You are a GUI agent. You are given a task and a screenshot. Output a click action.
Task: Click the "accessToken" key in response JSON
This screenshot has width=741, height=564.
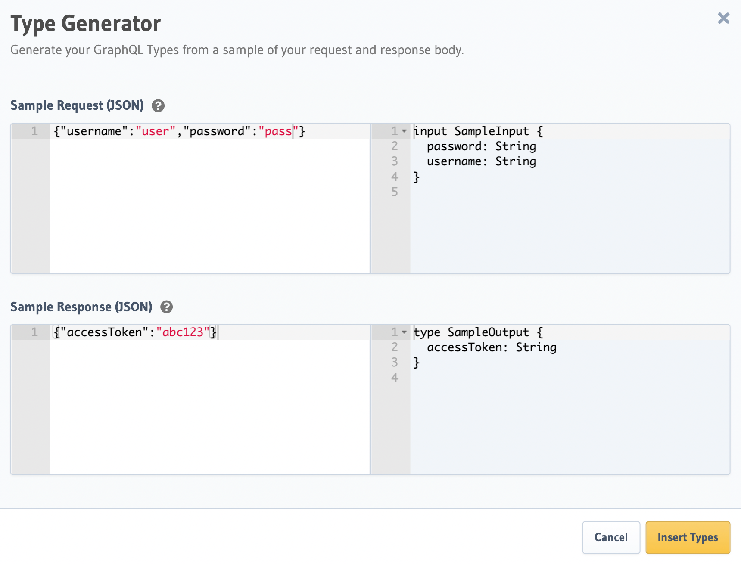pyautogui.click(x=104, y=332)
